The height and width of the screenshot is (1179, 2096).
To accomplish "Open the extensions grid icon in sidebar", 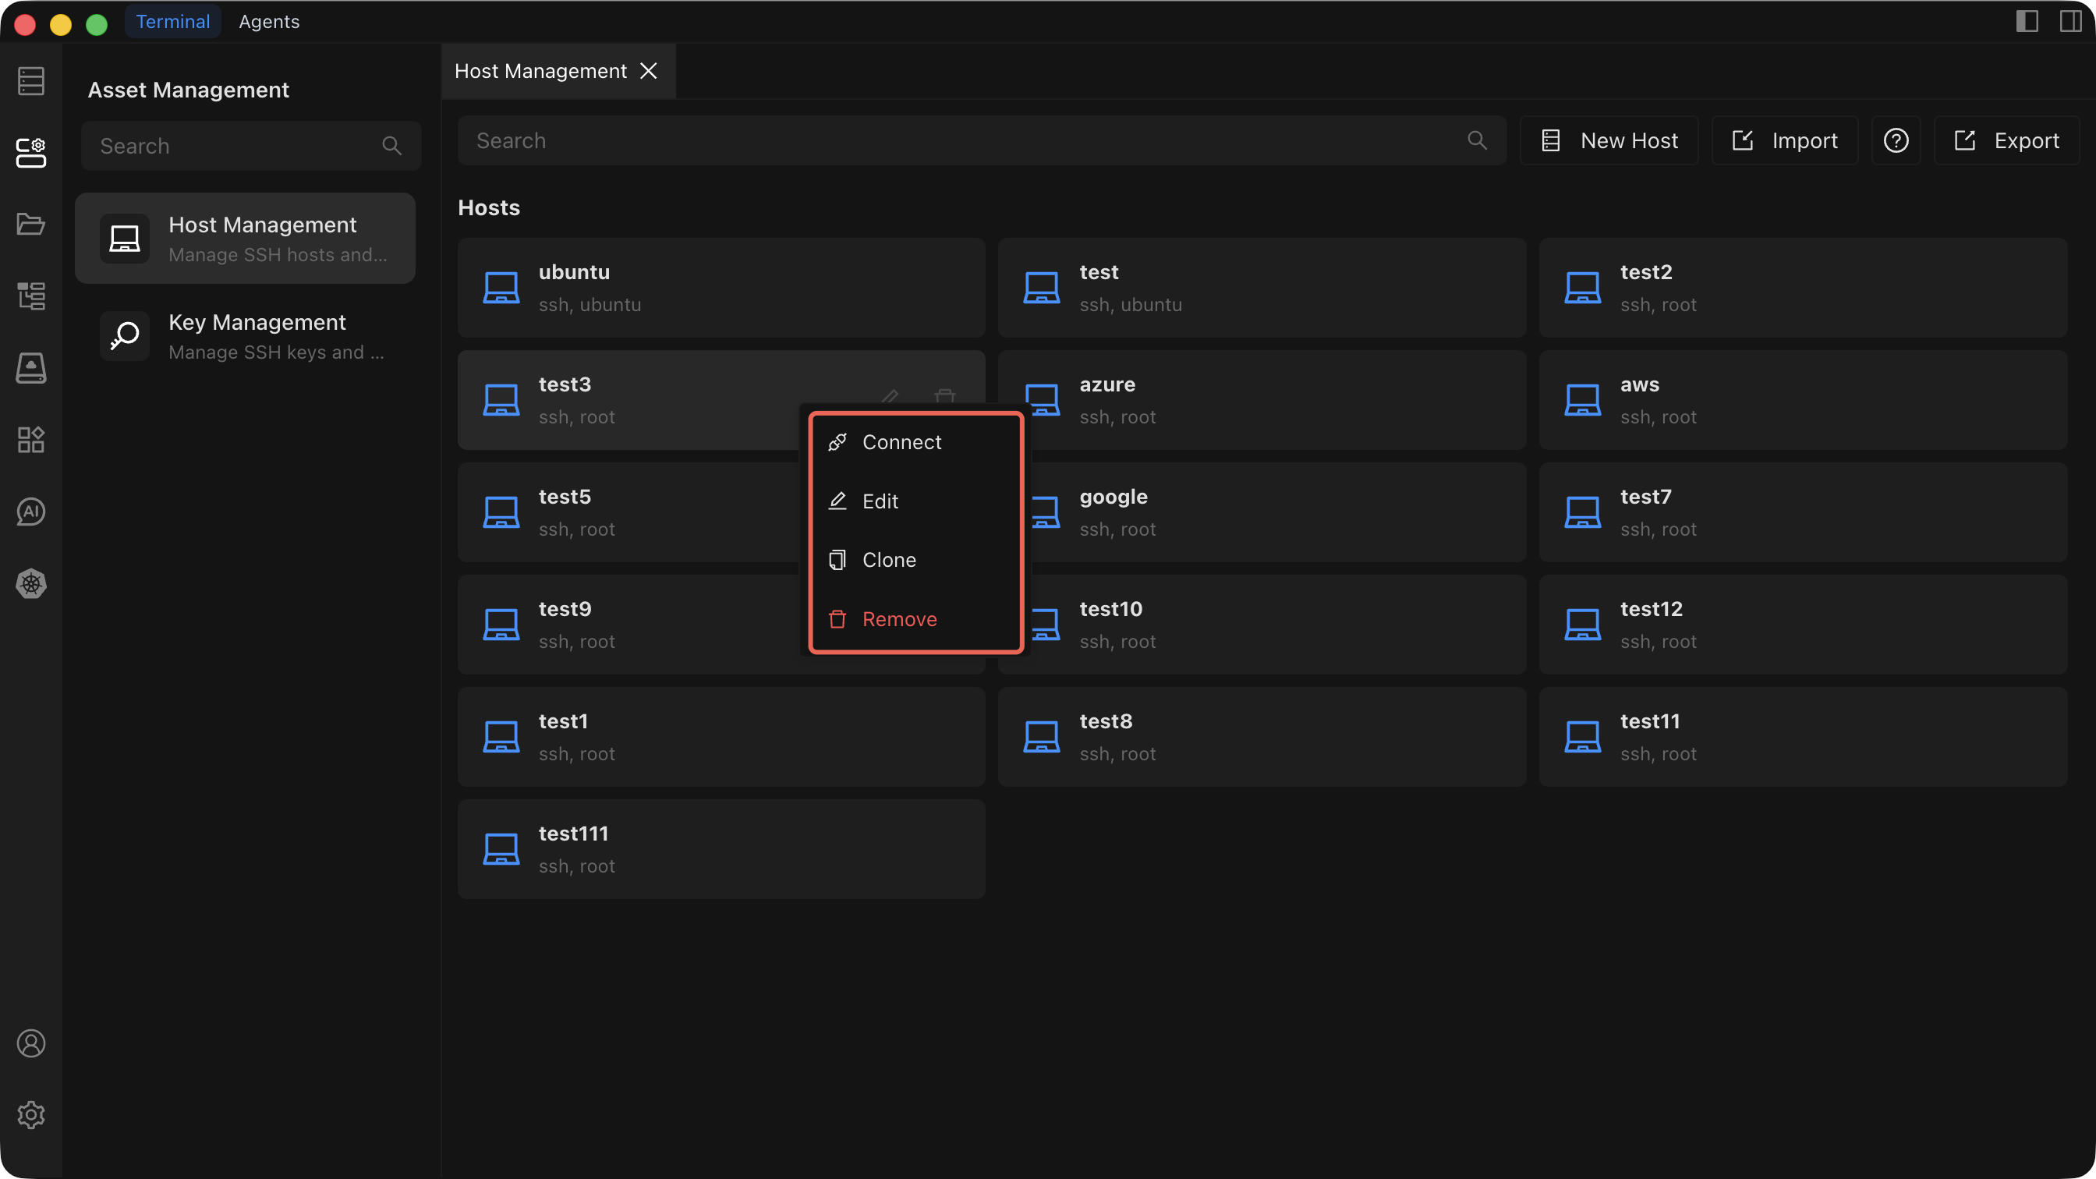I will click(31, 439).
